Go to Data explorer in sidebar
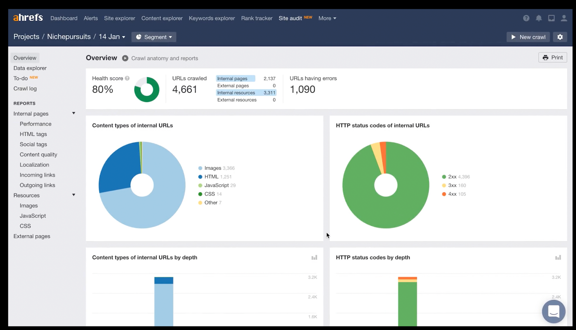This screenshot has height=330, width=576. 30,68
